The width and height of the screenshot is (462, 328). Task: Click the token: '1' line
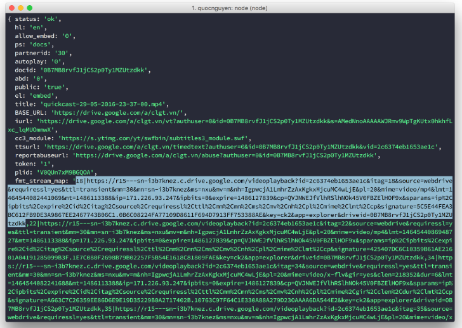pos(34,164)
